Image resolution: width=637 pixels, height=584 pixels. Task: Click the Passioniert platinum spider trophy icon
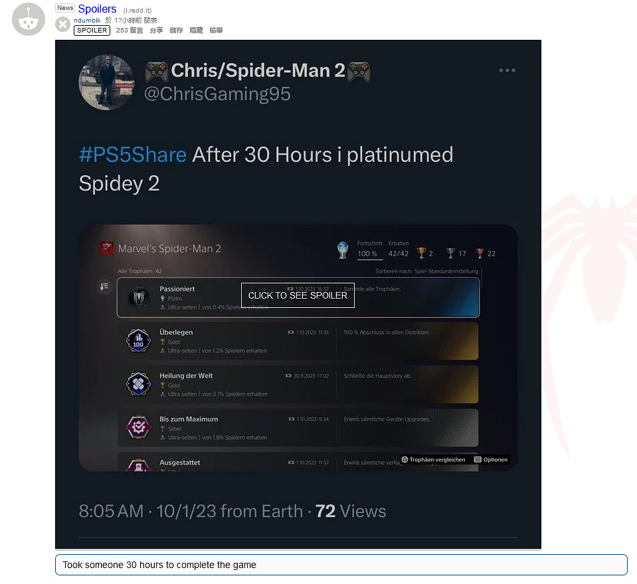(139, 297)
